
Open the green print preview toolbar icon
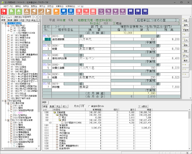coord(12,11)
